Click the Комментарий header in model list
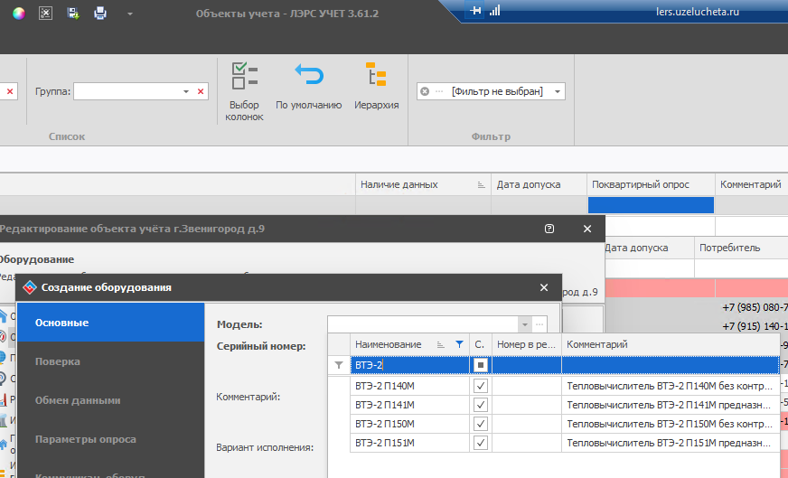The image size is (788, 478). pyautogui.click(x=671, y=344)
